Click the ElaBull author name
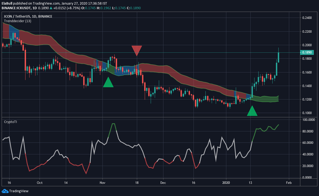Image resolution: width=319 pixels, height=196 pixels. [x=7, y=4]
